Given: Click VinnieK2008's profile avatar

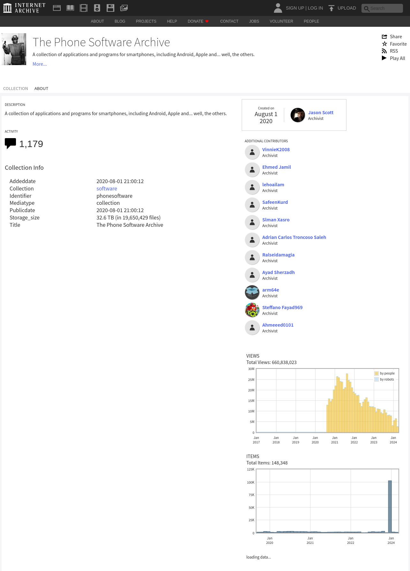Looking at the screenshot, I should coord(252,152).
